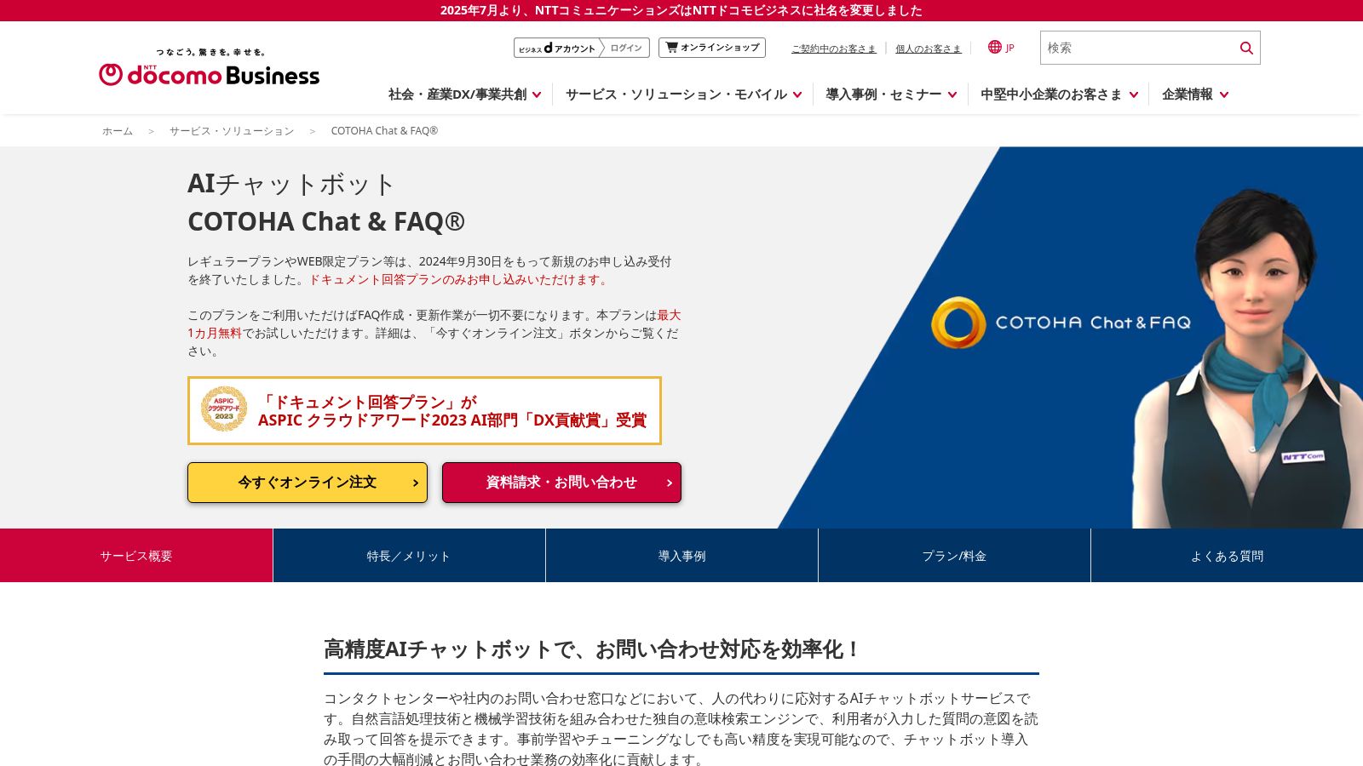Click the COTOHA Chat & FAQ® breadcrumb text
Viewport: 1363px width, 766px height.
coord(384,131)
